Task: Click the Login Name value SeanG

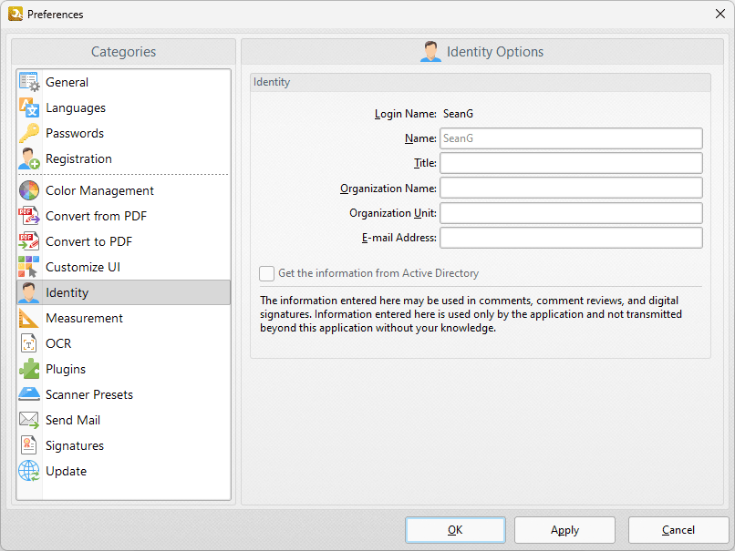Action: 458,114
